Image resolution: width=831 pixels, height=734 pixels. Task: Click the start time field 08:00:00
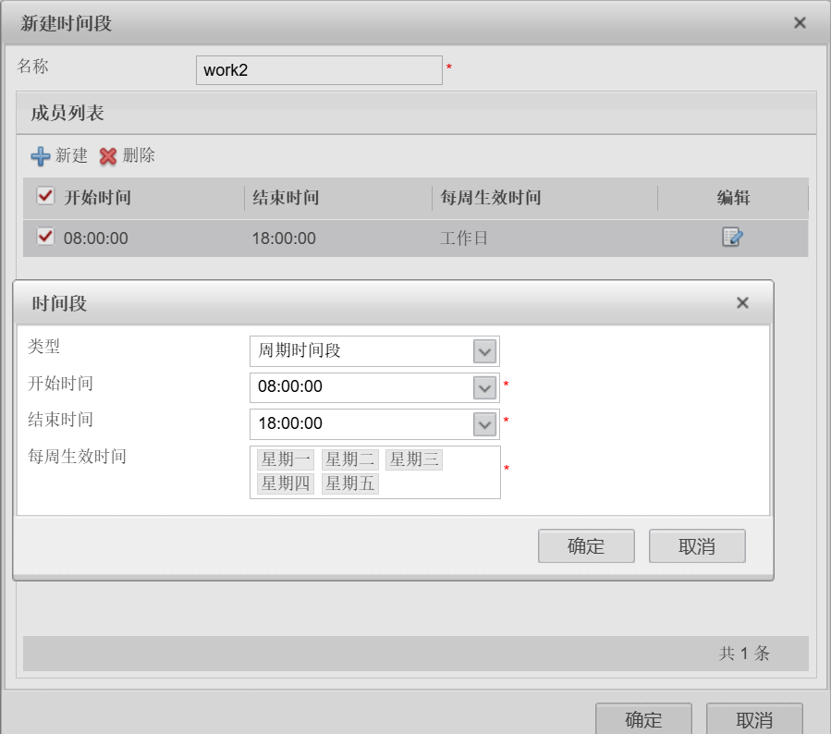tap(374, 387)
